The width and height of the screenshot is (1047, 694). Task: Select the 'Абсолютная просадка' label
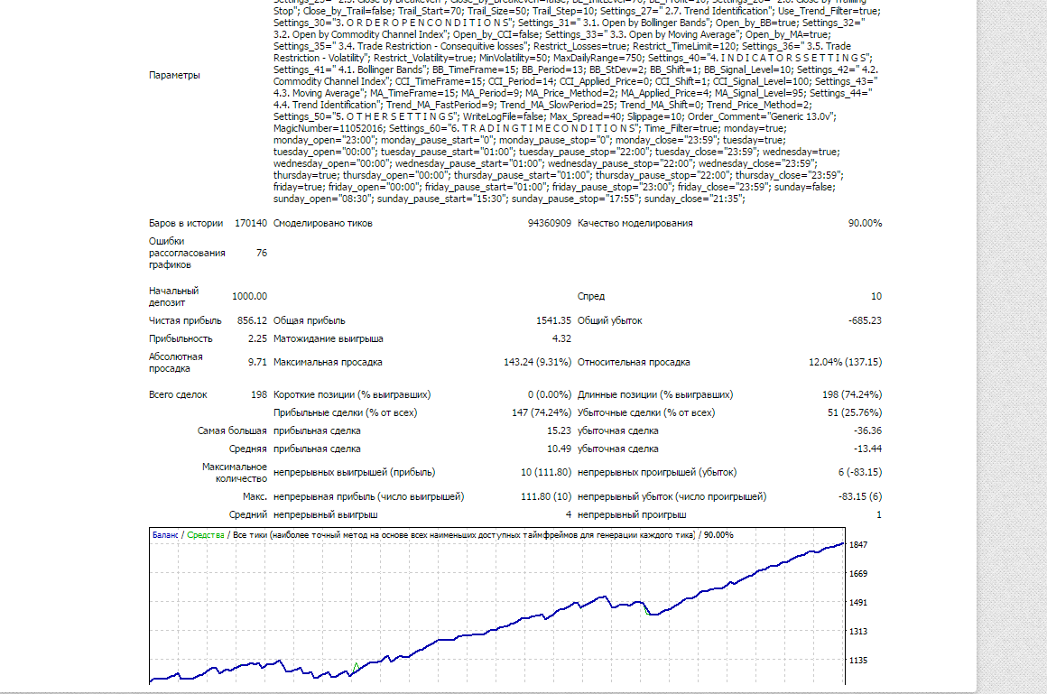(176, 363)
